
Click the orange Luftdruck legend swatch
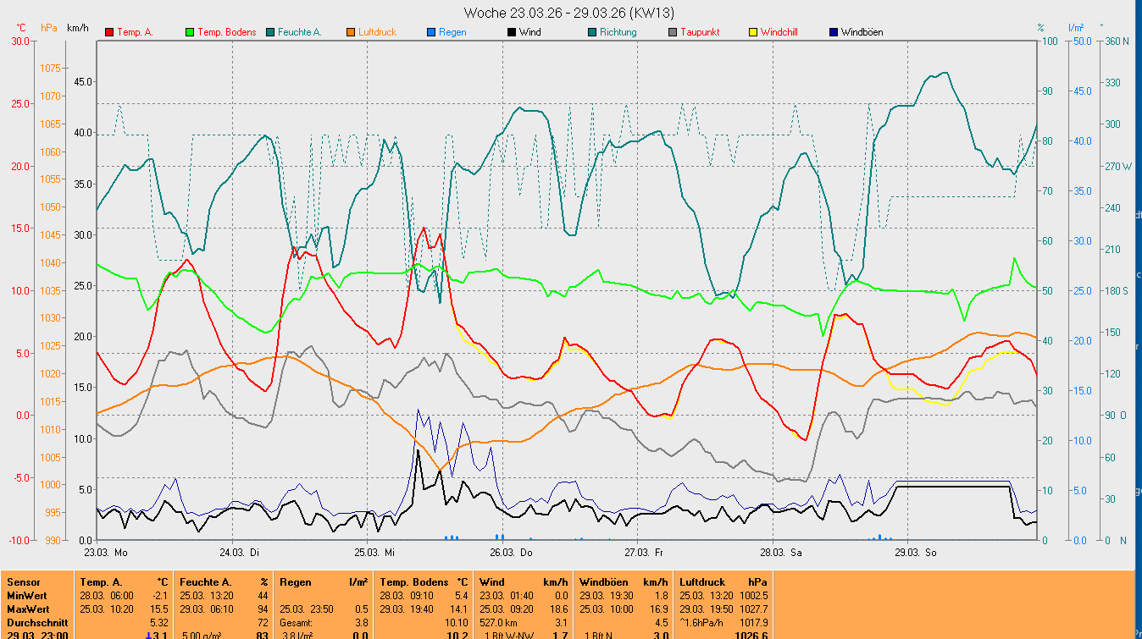351,32
